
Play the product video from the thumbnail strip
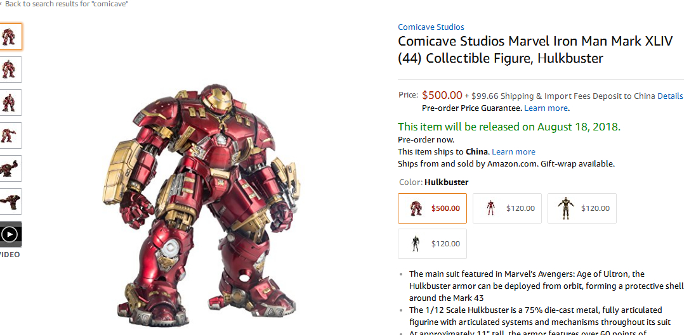click(x=9, y=234)
